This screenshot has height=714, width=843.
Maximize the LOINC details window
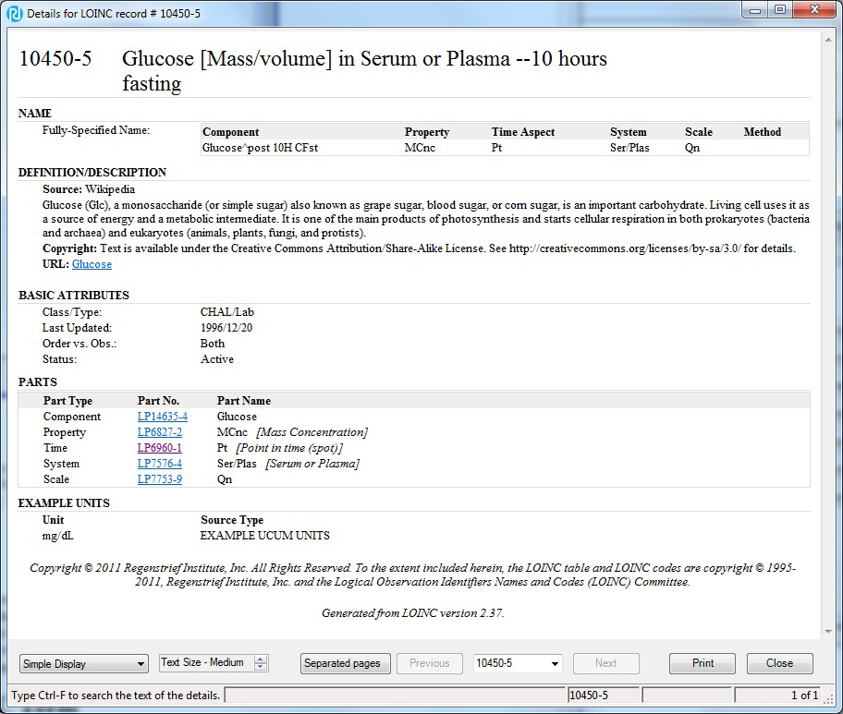[x=779, y=10]
